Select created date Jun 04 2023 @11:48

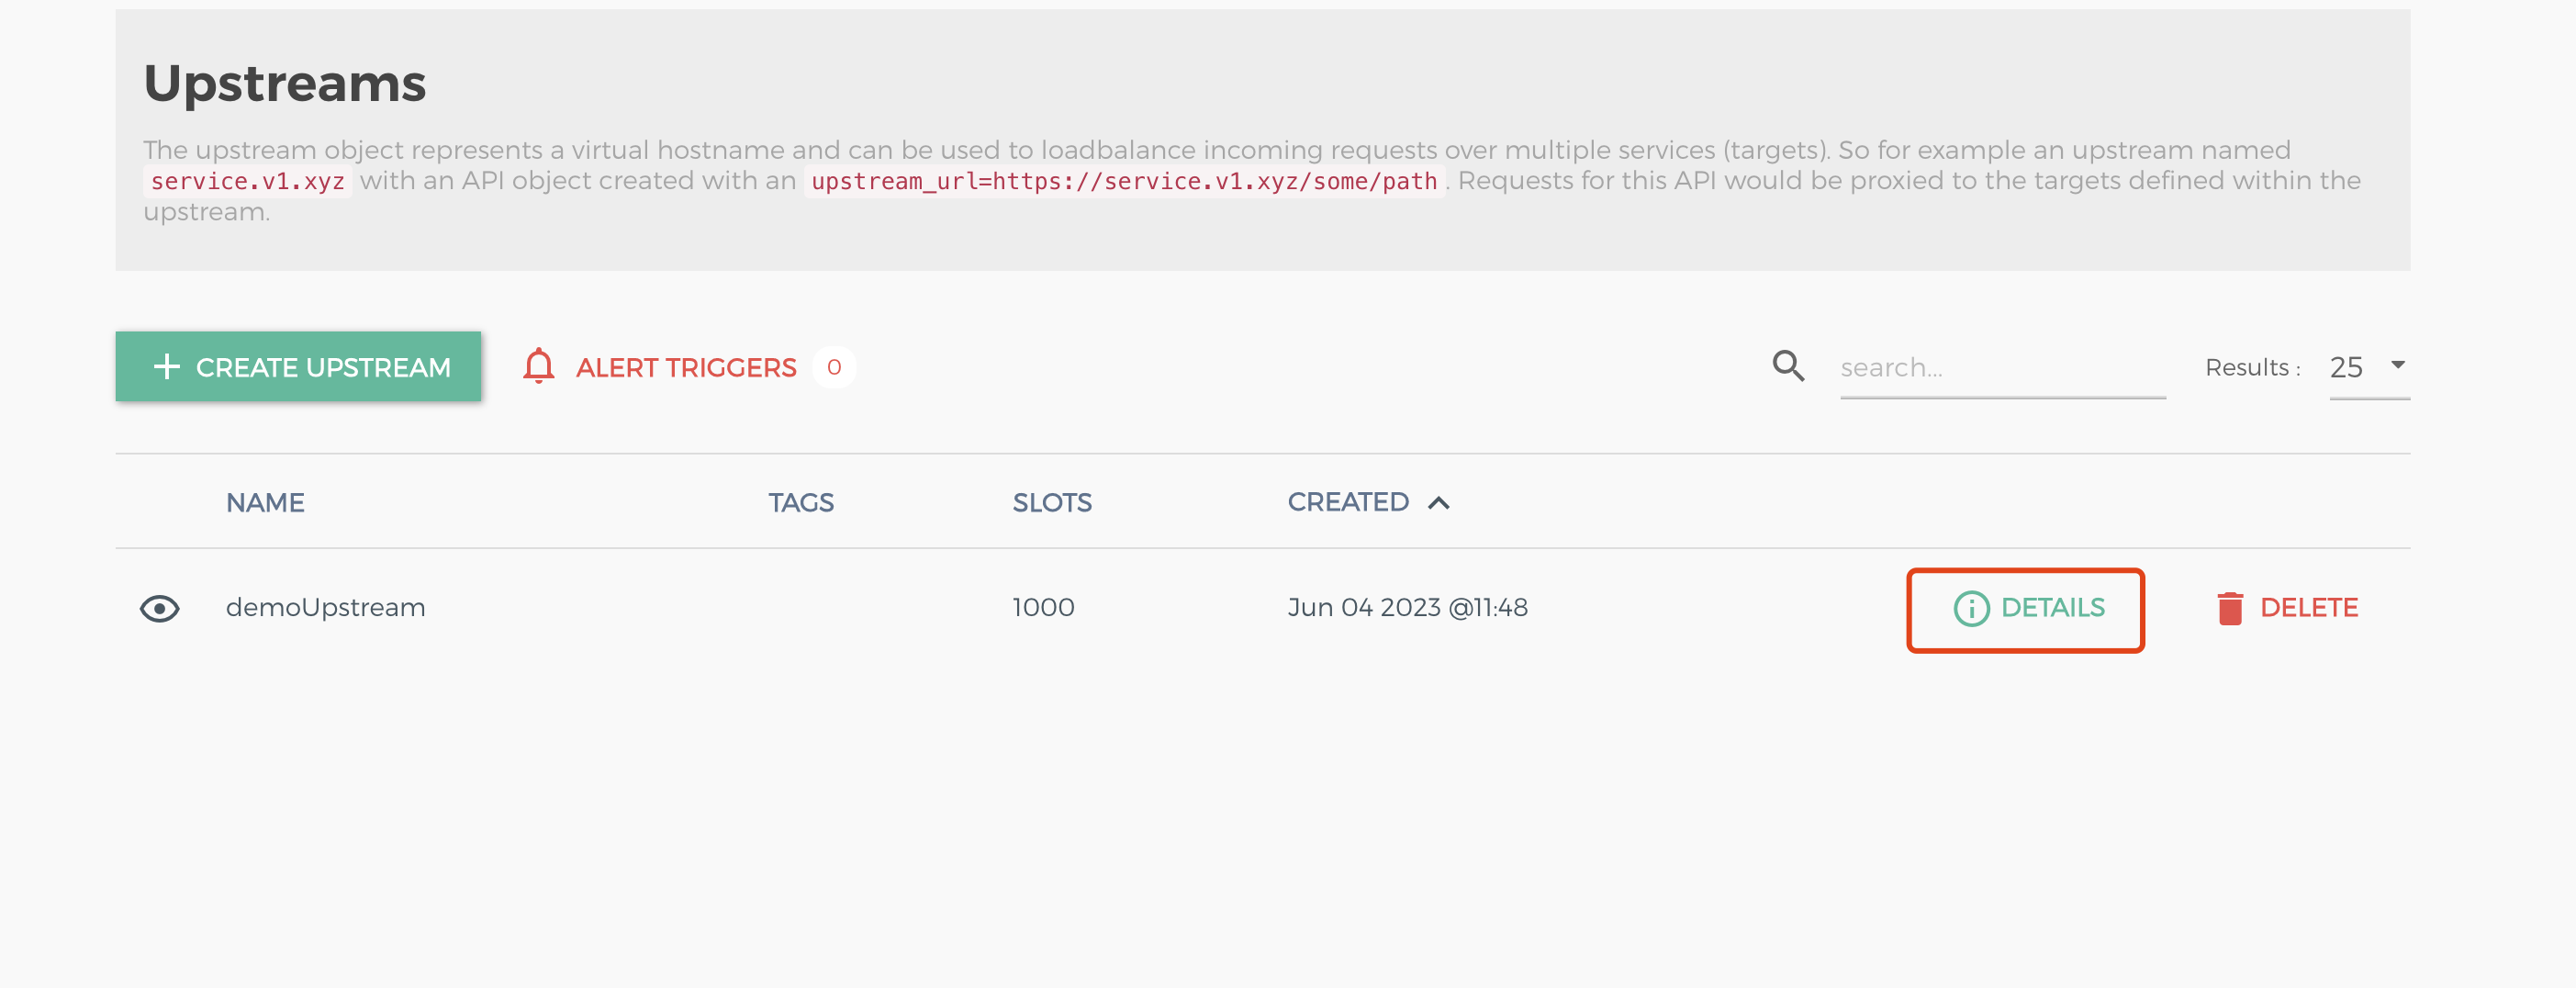coord(1407,607)
